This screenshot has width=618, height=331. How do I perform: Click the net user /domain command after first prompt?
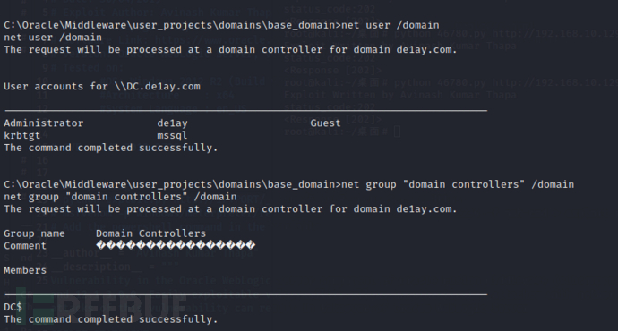pyautogui.click(x=391, y=25)
